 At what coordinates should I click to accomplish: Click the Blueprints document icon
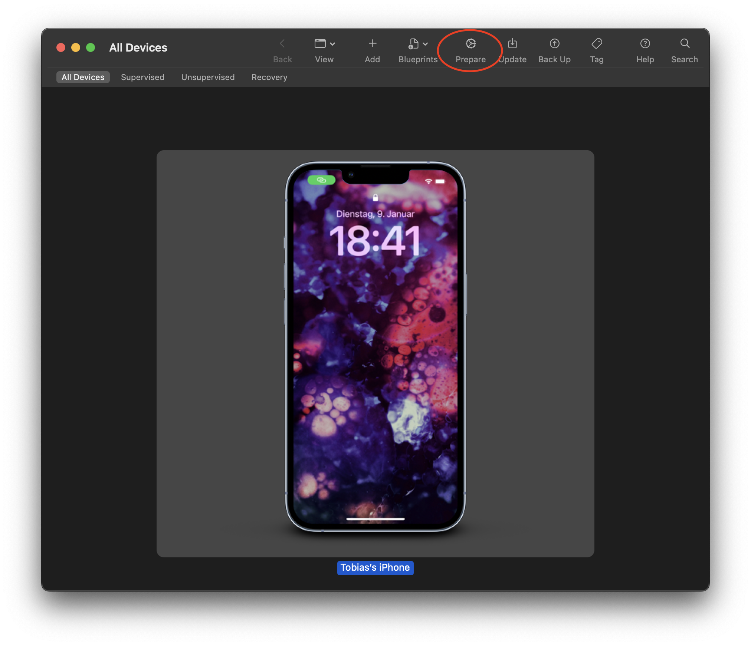pos(413,43)
